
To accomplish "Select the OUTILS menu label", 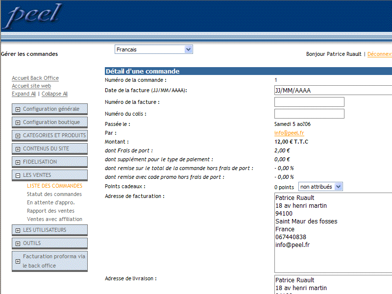I will (32, 243).
